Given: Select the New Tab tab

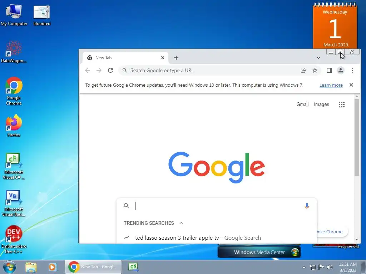Looking at the screenshot, I should [x=125, y=58].
